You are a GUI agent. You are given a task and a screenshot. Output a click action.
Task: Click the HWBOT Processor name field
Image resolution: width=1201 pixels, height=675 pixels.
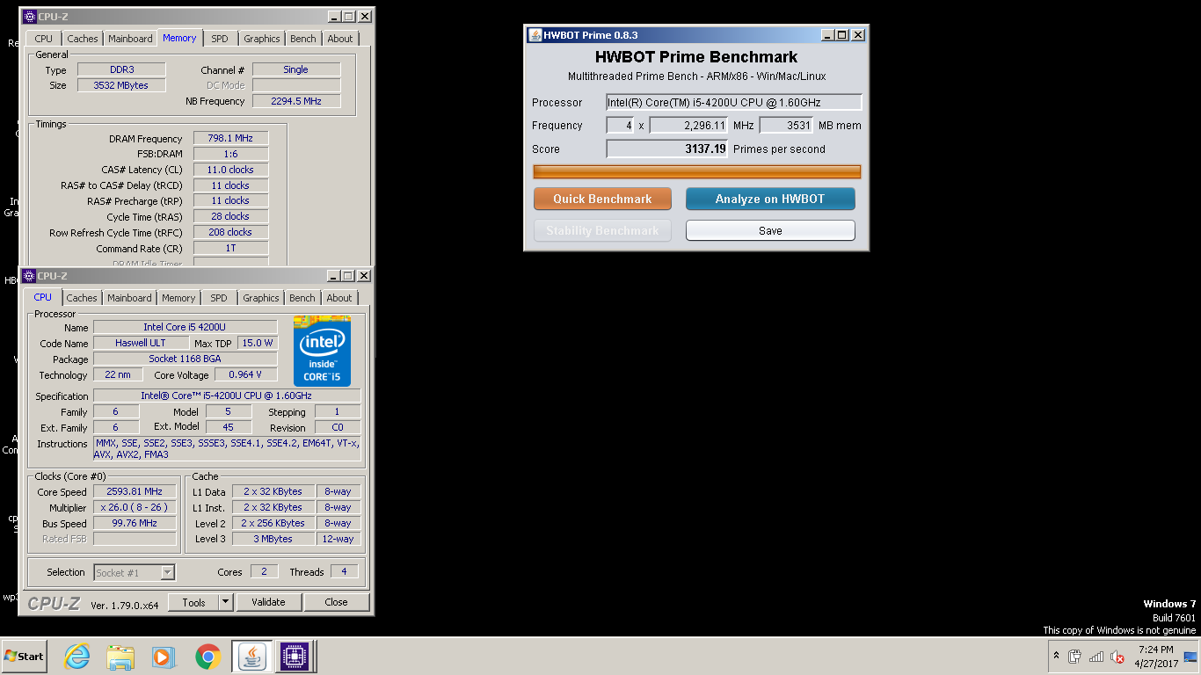point(734,102)
